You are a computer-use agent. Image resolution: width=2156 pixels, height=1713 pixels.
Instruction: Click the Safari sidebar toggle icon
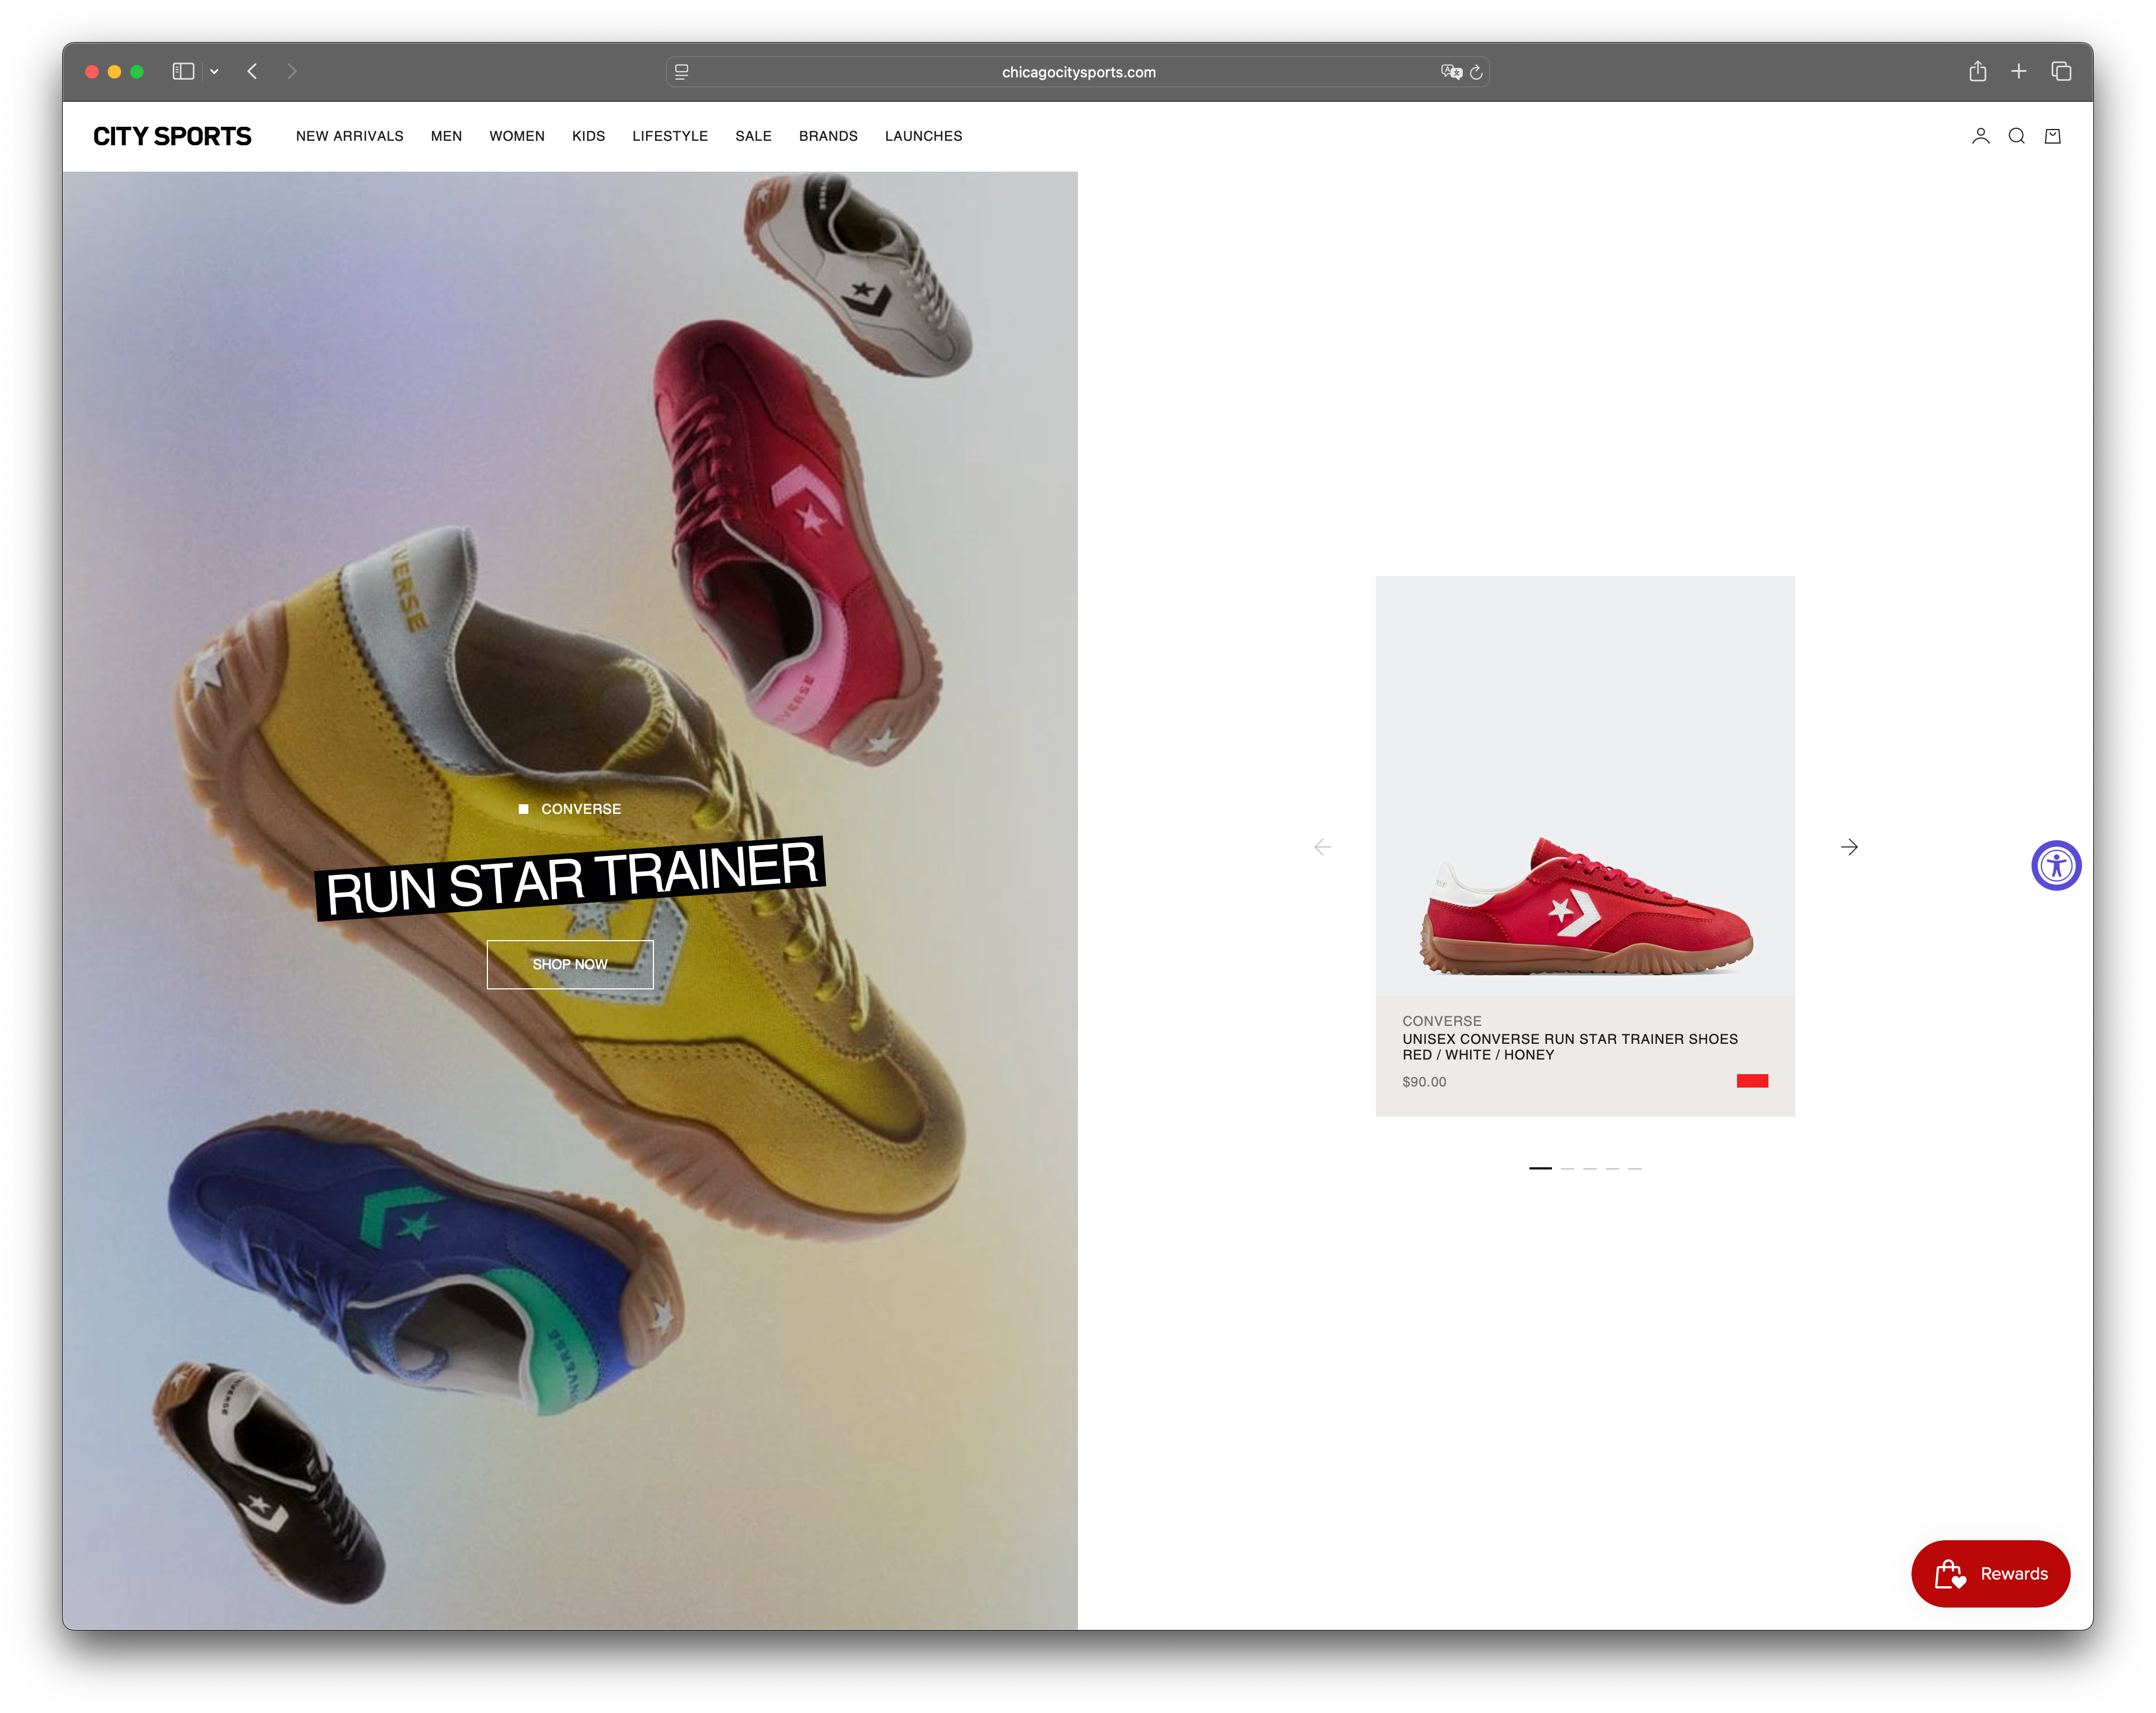pyautogui.click(x=183, y=71)
